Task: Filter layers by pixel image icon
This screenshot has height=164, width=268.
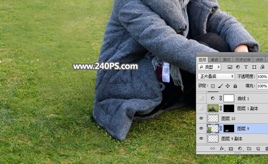Action: (x=230, y=67)
